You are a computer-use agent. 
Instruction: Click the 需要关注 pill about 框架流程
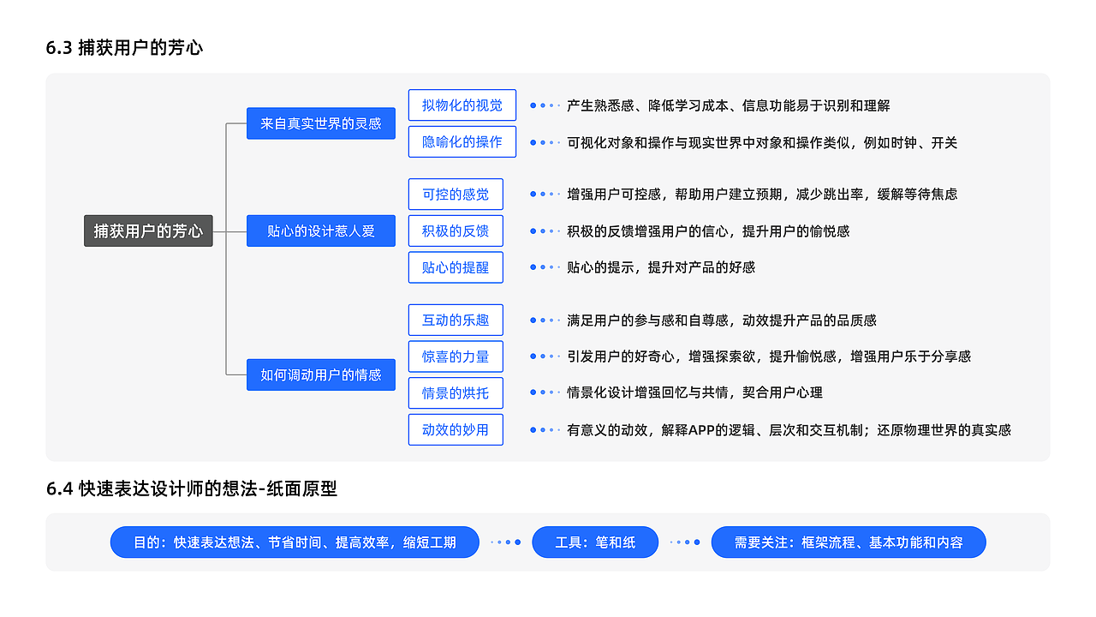(848, 542)
